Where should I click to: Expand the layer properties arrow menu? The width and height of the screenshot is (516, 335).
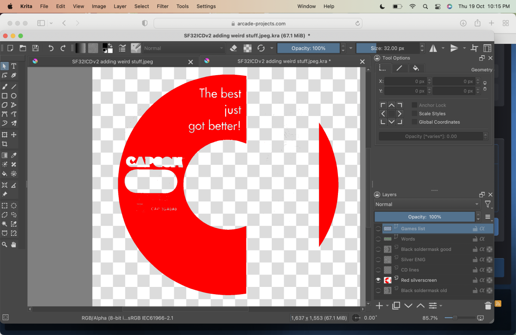coord(441,306)
